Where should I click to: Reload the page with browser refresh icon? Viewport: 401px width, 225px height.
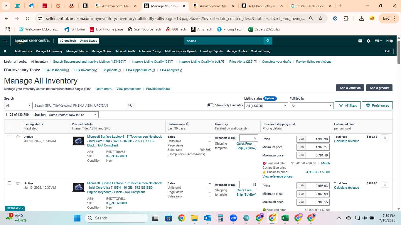(28, 18)
